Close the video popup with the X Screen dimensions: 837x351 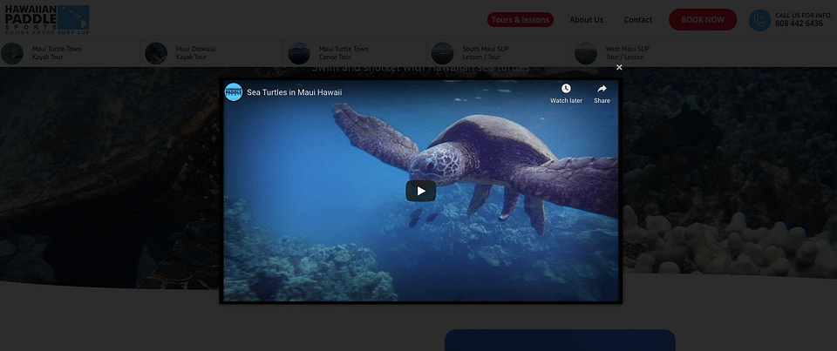pyautogui.click(x=619, y=67)
